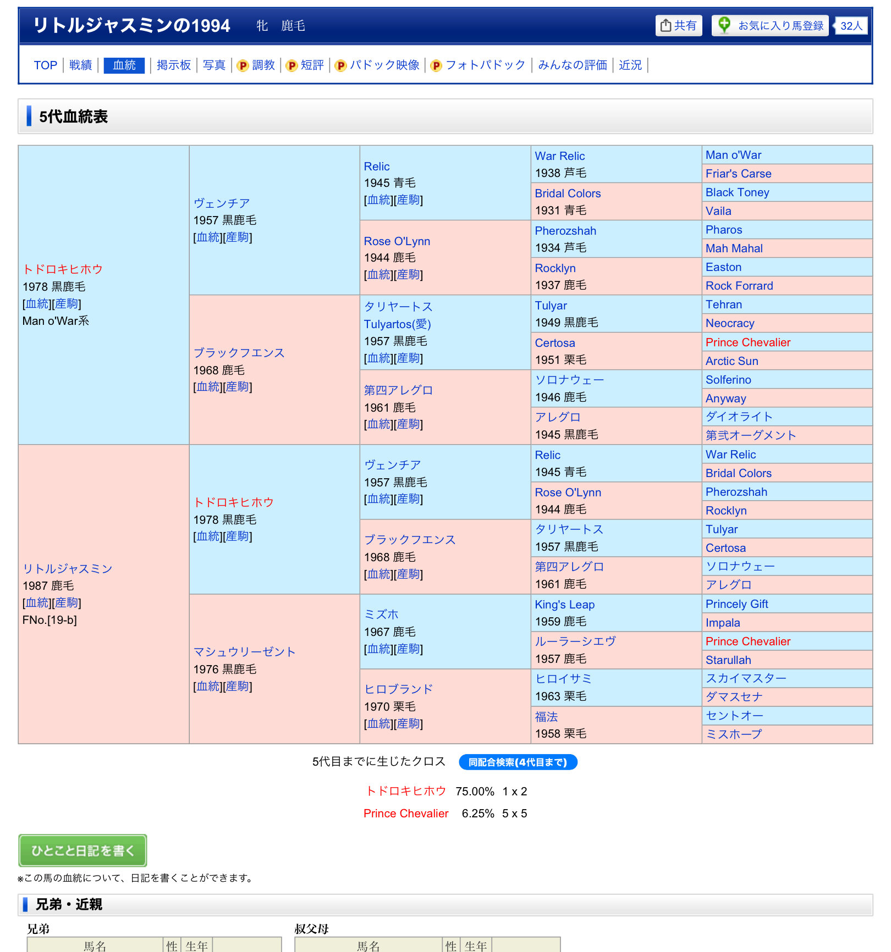Click the share icon button 共有
Screen dimensions: 891x952
(x=679, y=25)
